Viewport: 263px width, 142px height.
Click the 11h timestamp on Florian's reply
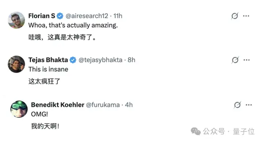point(118,16)
